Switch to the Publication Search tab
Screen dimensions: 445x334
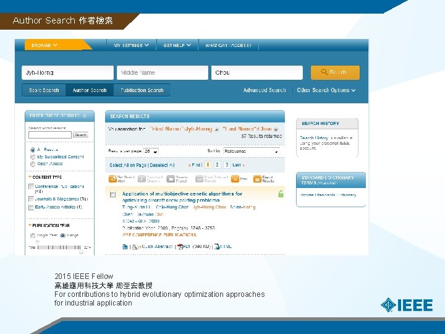pyautogui.click(x=142, y=90)
